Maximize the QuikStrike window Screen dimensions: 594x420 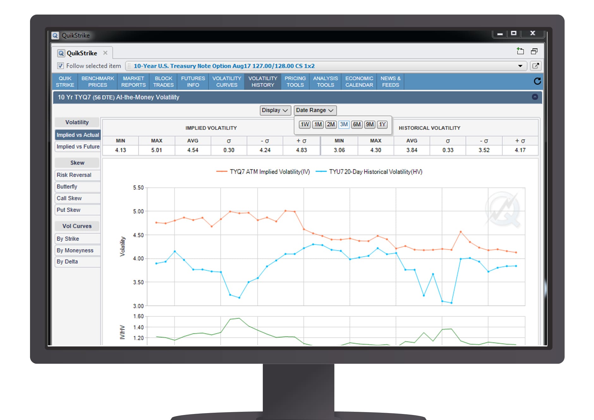click(514, 33)
